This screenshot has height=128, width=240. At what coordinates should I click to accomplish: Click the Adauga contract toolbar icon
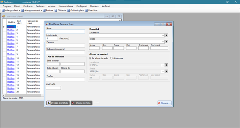click(23, 10)
